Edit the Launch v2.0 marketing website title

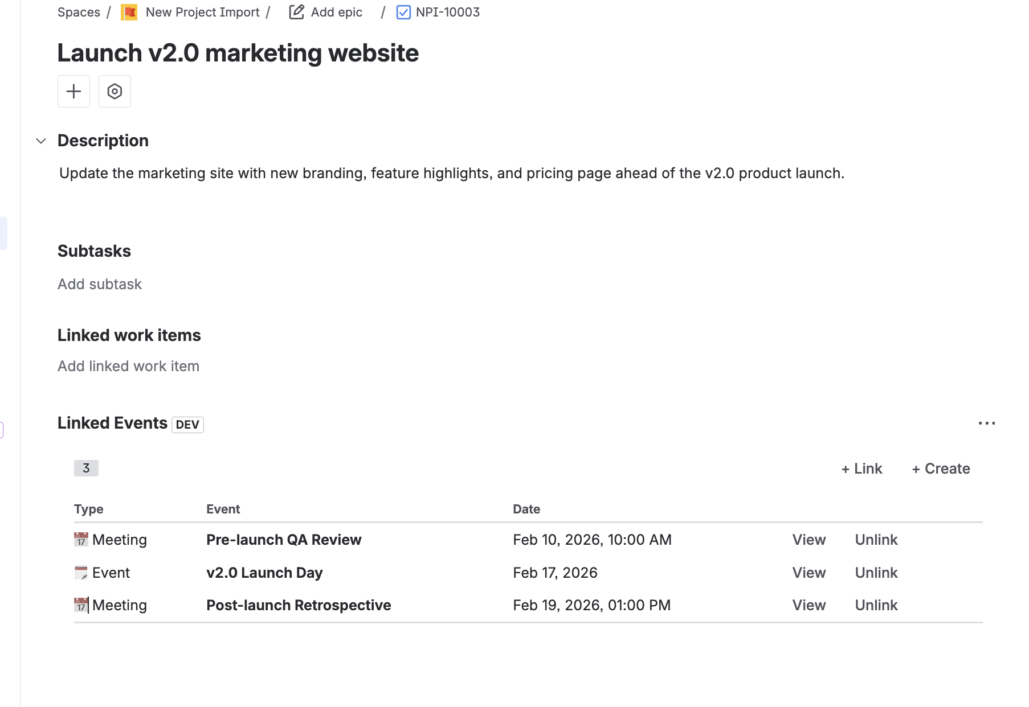pyautogui.click(x=238, y=53)
